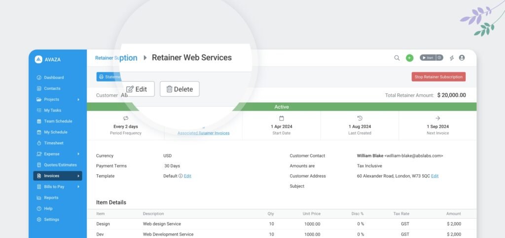Go to Timesheet in the sidebar
505x238 pixels.
[53, 143]
